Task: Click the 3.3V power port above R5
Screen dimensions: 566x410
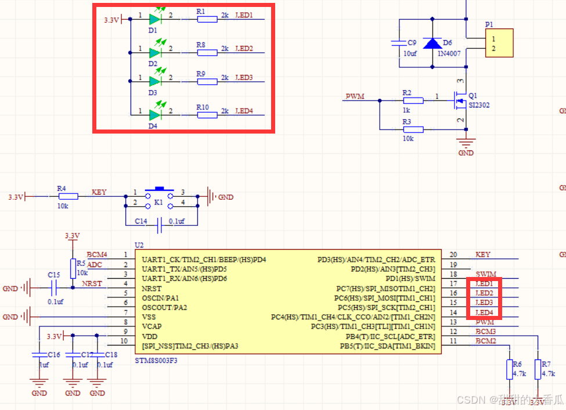Action: (73, 237)
